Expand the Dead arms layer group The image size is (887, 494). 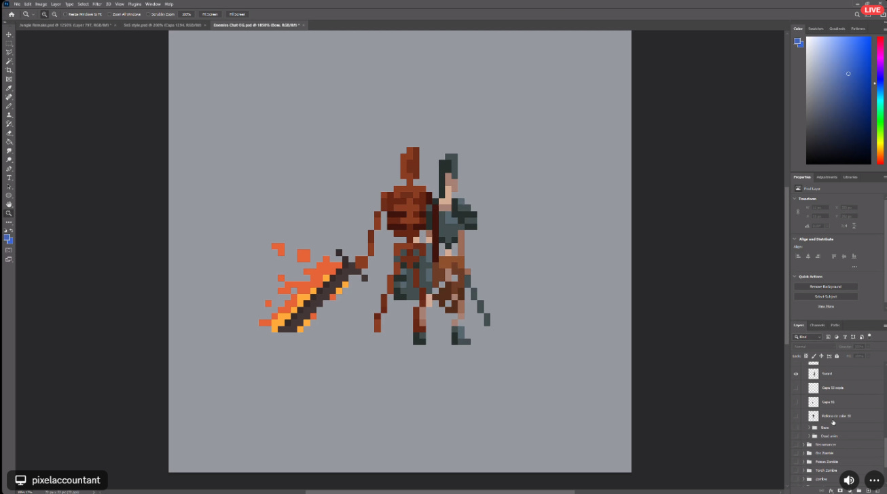(809, 436)
